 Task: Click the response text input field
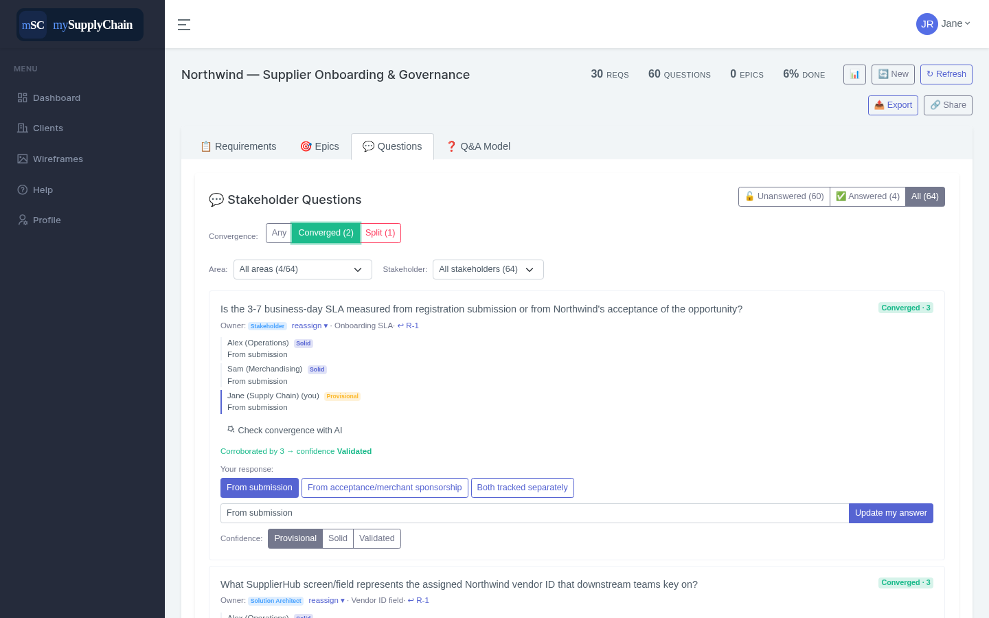tap(534, 513)
